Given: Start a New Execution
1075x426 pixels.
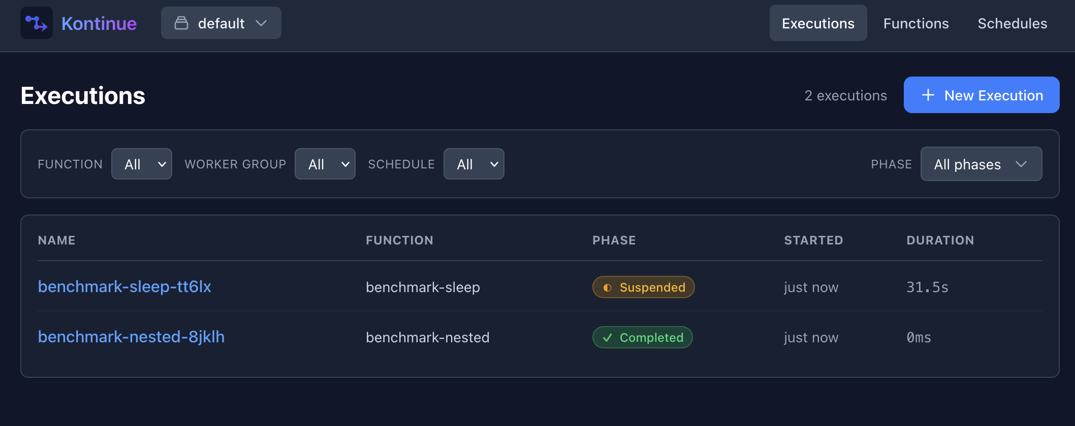Looking at the screenshot, I should point(982,95).
